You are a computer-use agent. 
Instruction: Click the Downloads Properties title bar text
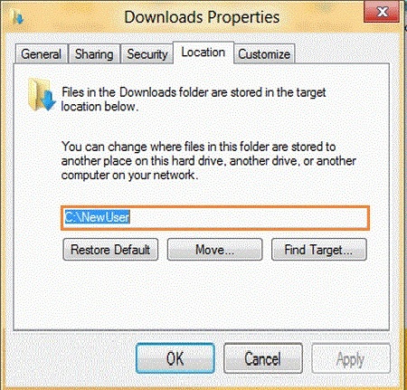pyautogui.click(x=202, y=17)
